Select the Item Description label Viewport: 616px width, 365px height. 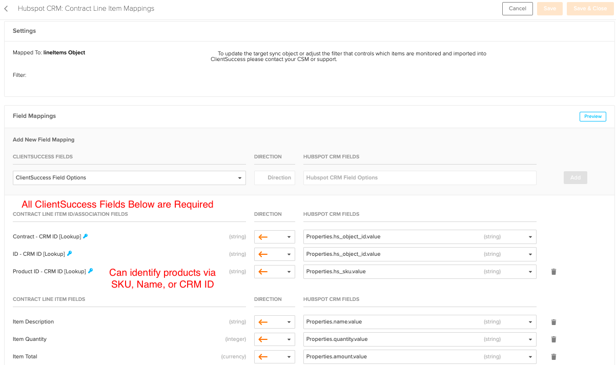tap(33, 322)
